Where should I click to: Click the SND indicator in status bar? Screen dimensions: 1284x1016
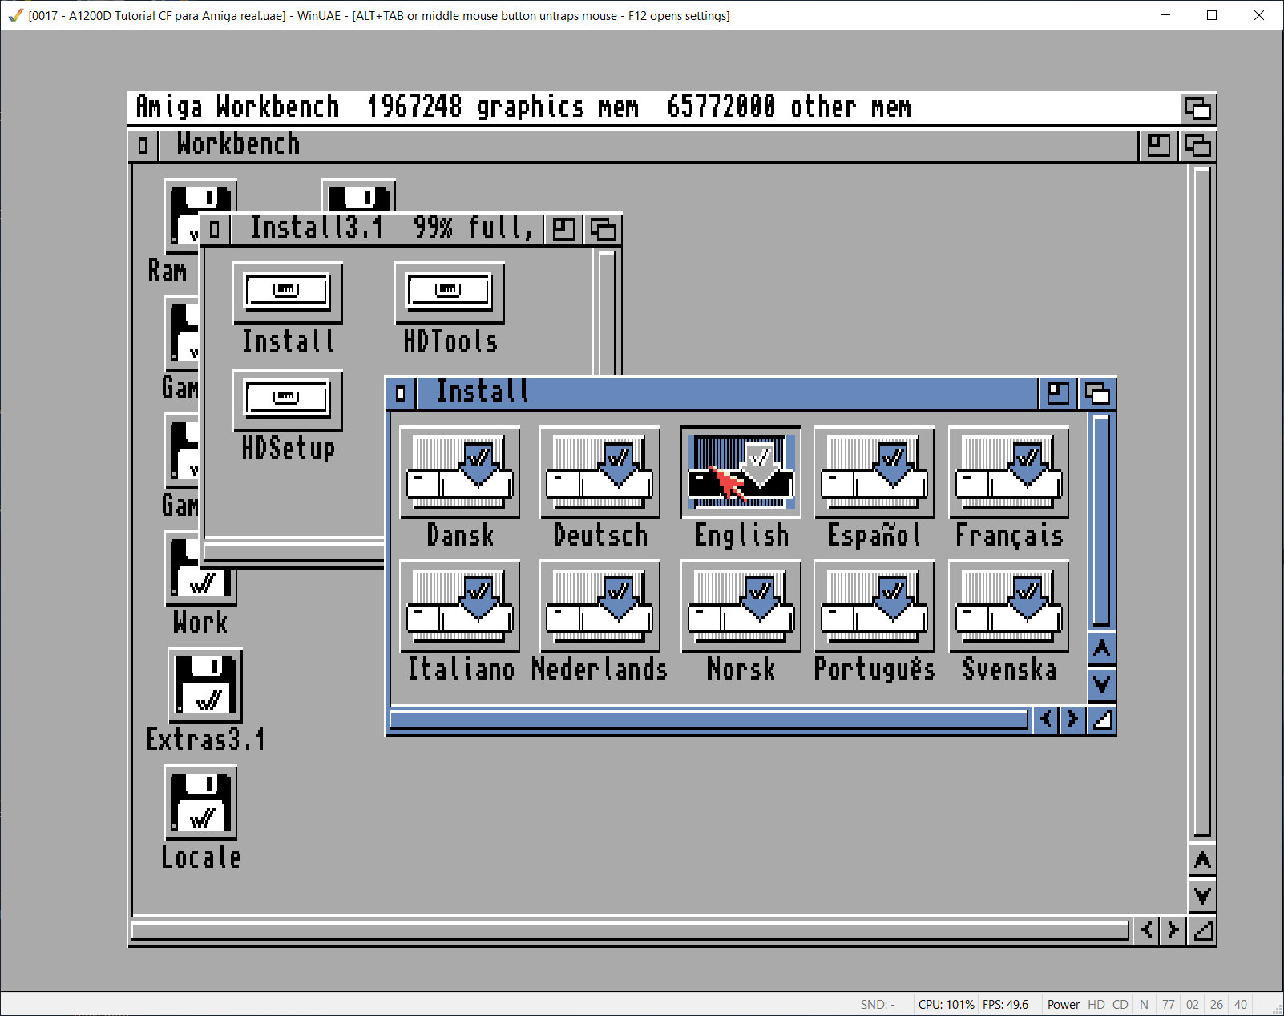click(878, 1004)
